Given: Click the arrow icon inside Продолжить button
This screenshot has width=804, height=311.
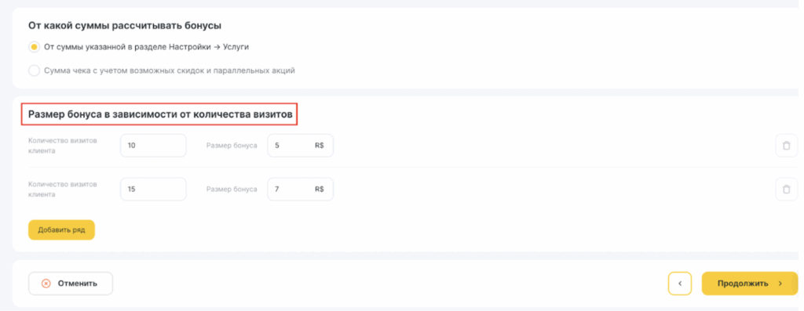Looking at the screenshot, I should [x=780, y=284].
